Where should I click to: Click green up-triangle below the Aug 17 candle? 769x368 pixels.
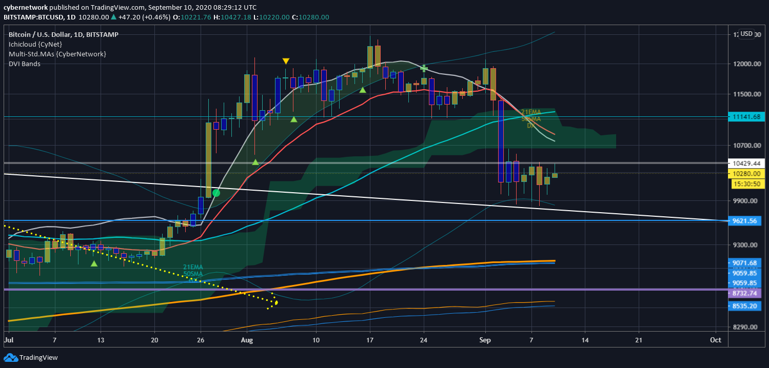click(x=362, y=90)
